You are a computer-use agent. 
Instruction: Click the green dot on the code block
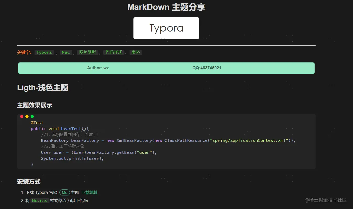pos(32,116)
